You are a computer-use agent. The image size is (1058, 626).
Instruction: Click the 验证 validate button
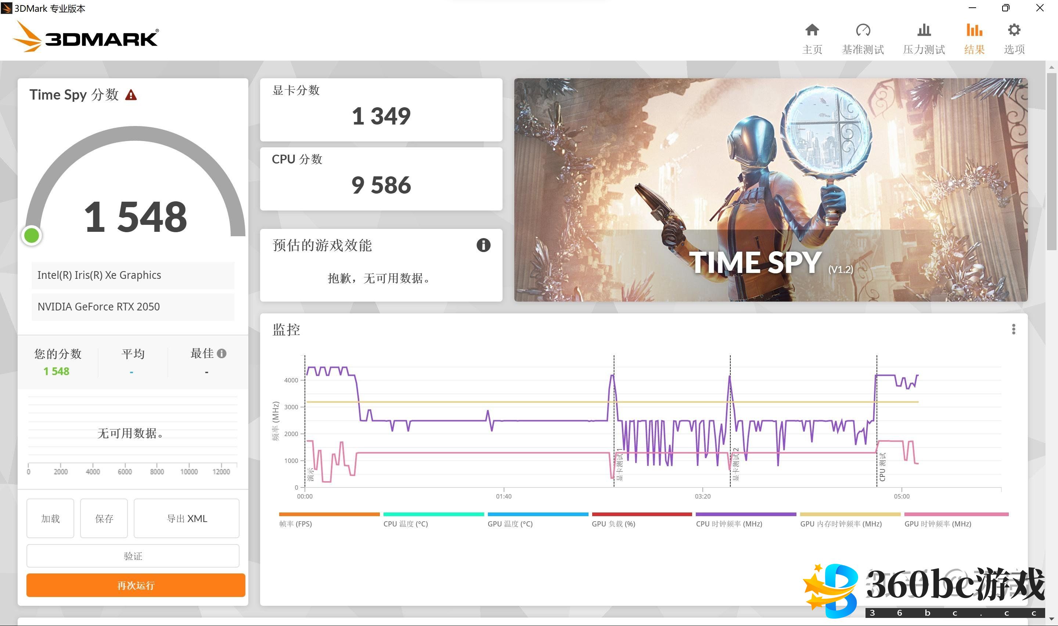click(x=133, y=556)
